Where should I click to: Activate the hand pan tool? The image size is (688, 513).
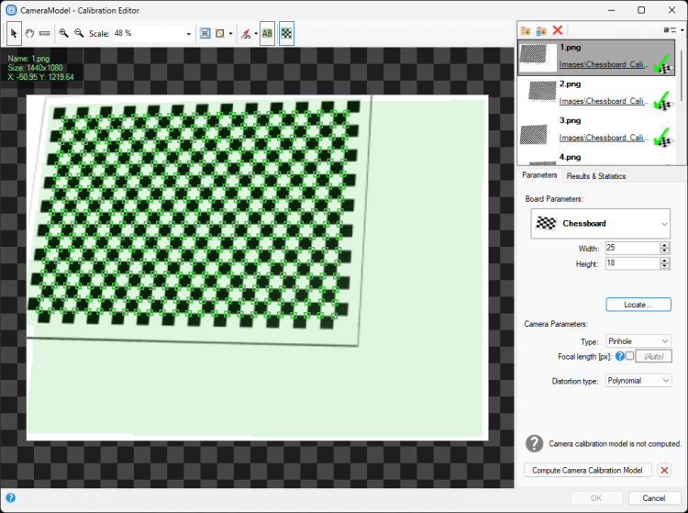tap(29, 33)
